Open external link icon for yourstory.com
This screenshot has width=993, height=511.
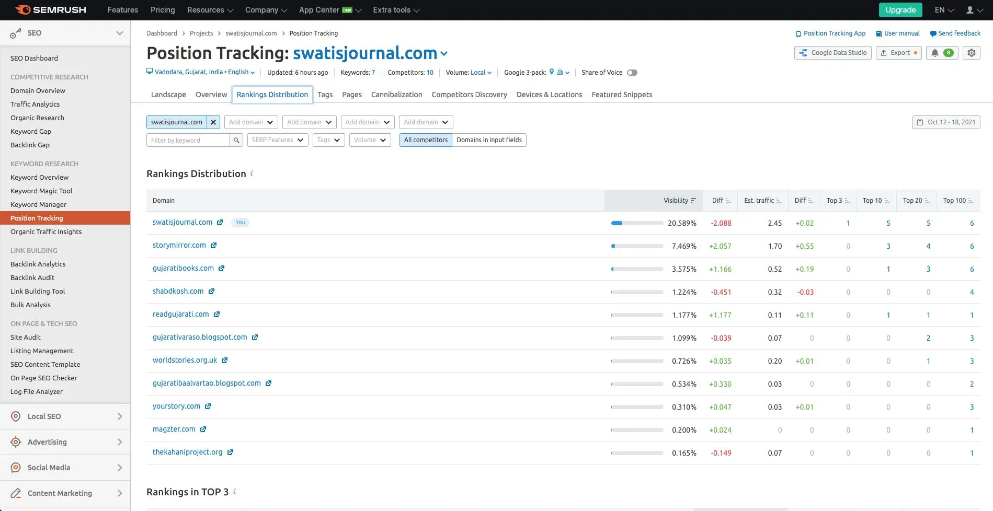pyautogui.click(x=208, y=407)
